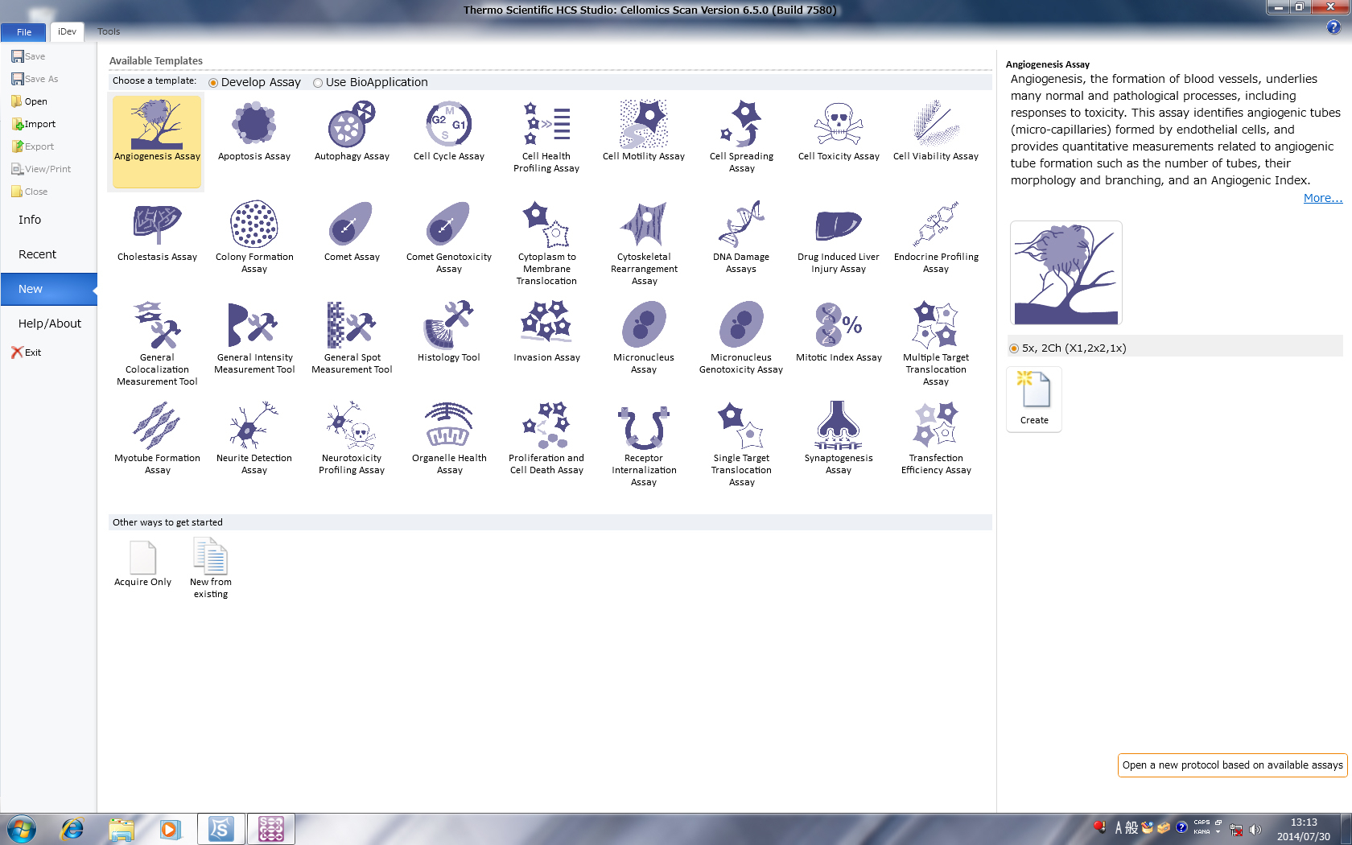Pick the Cell Toxicity Assay skull icon
The width and height of the screenshot is (1352, 845).
pyautogui.click(x=839, y=125)
